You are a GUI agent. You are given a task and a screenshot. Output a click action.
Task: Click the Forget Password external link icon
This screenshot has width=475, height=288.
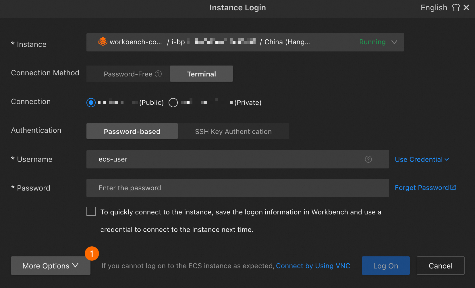(453, 187)
